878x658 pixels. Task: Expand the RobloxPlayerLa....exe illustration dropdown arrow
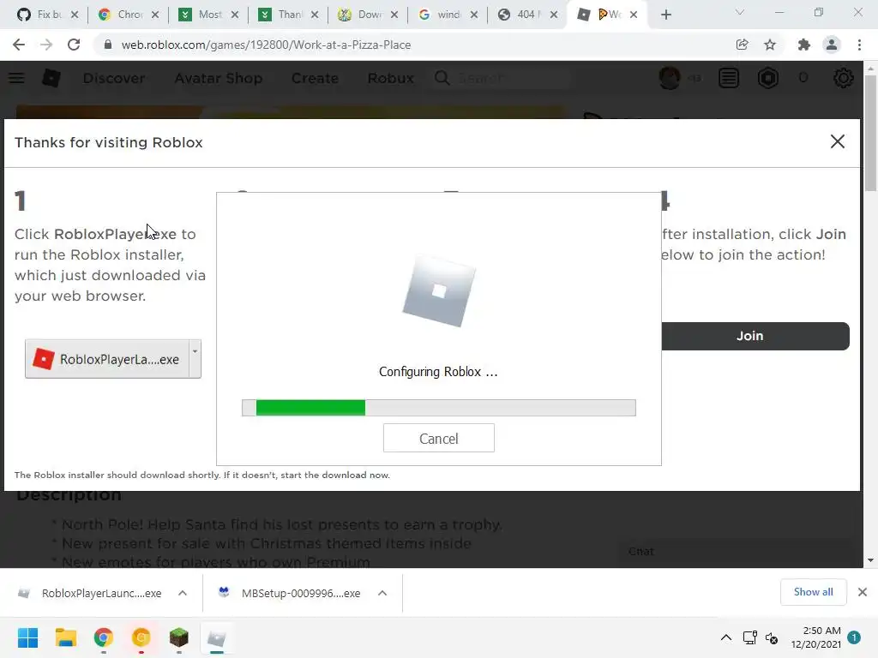pyautogui.click(x=195, y=359)
